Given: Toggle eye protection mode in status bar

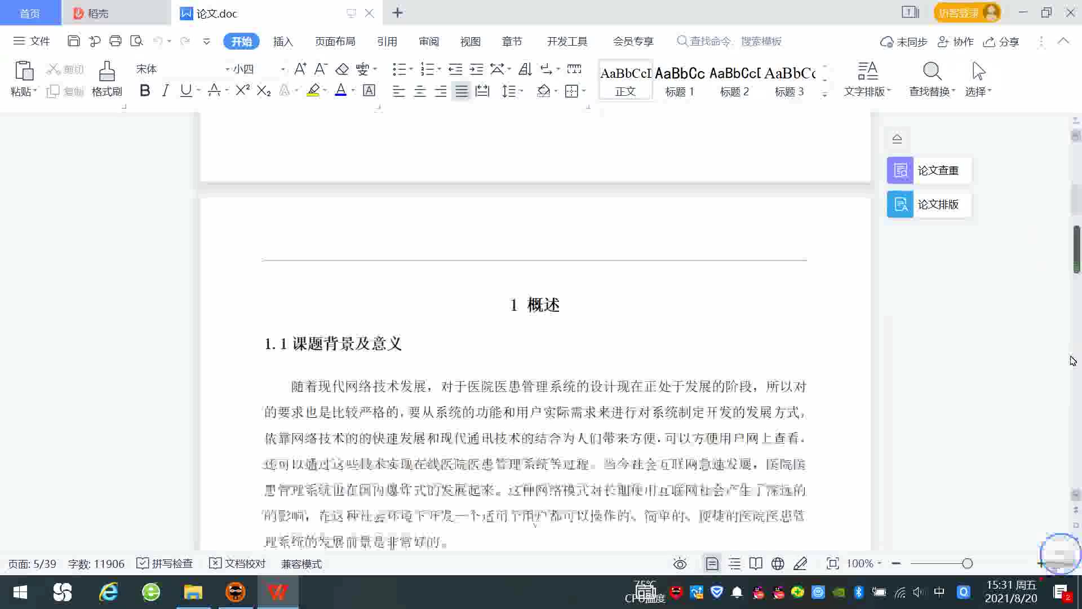Looking at the screenshot, I should [680, 564].
